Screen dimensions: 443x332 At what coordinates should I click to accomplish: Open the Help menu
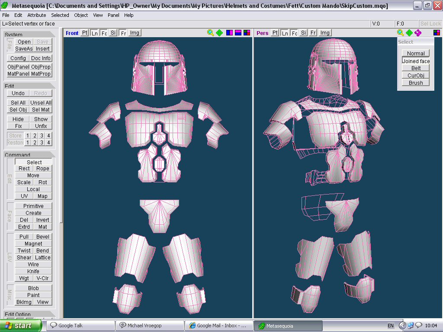[128, 15]
